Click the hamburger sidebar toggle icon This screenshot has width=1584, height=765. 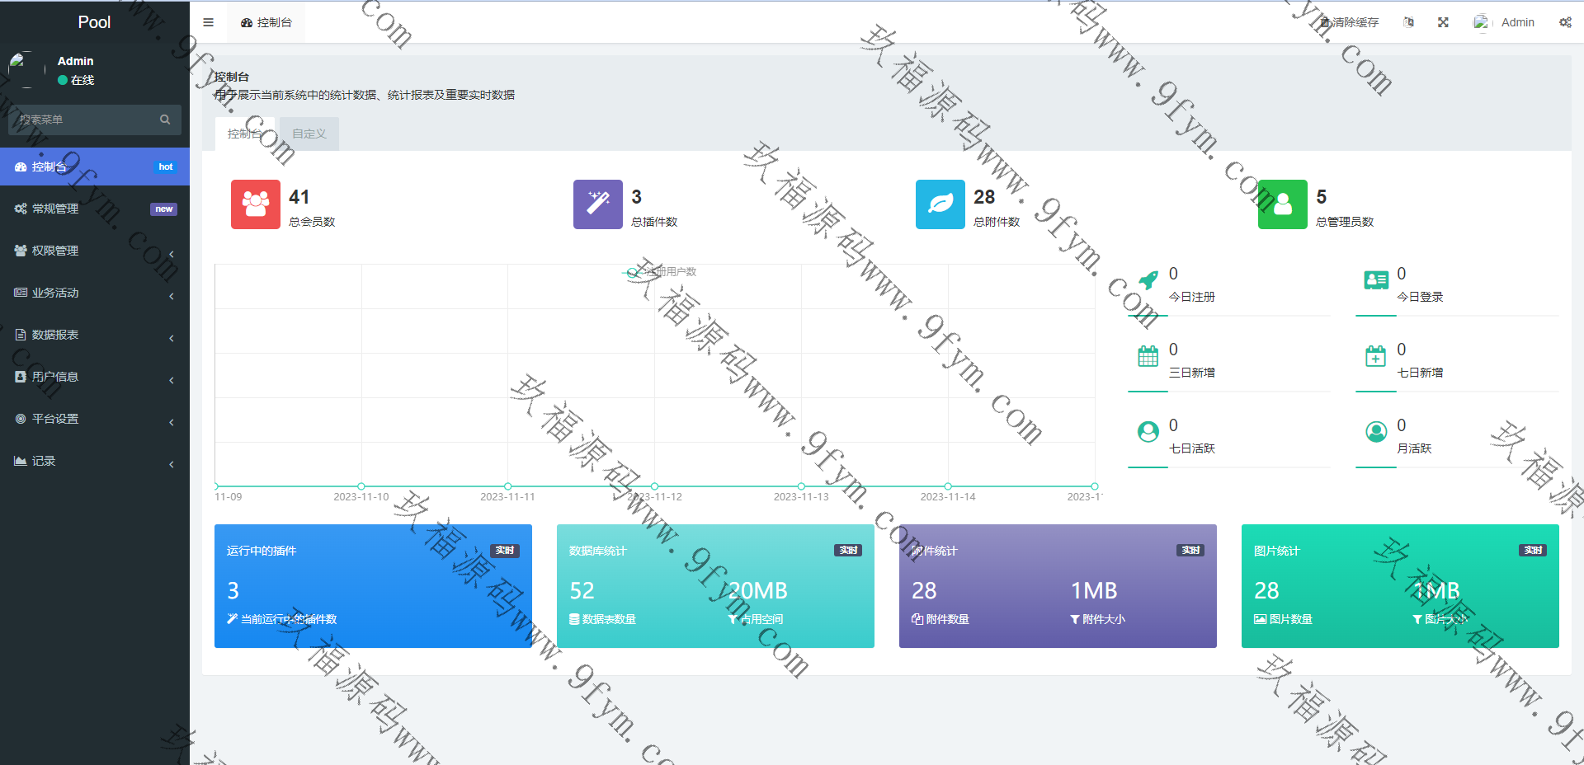coord(208,22)
